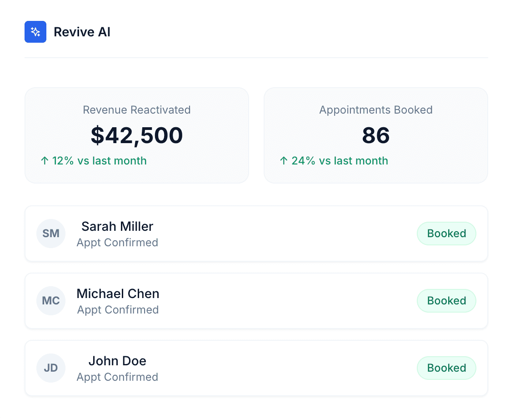Screen dimensions: 510x418
Task: Open the Revenue Reactivated stat card
Action: pyautogui.click(x=137, y=135)
